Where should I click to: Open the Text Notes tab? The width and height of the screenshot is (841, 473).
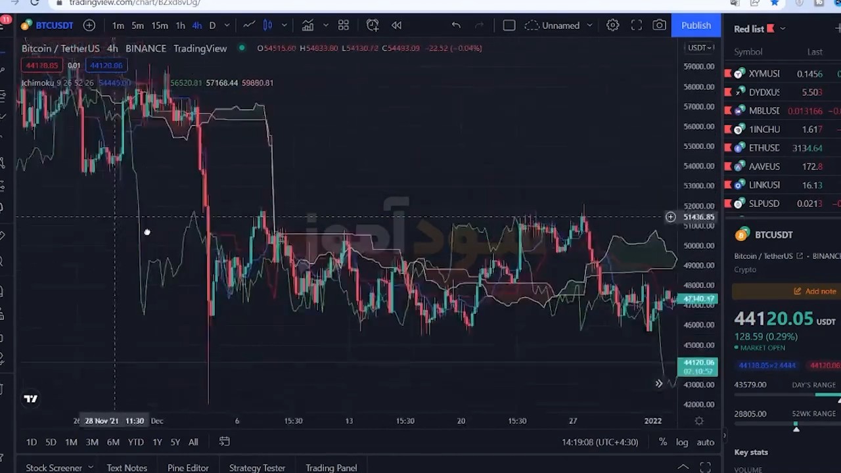click(x=127, y=467)
